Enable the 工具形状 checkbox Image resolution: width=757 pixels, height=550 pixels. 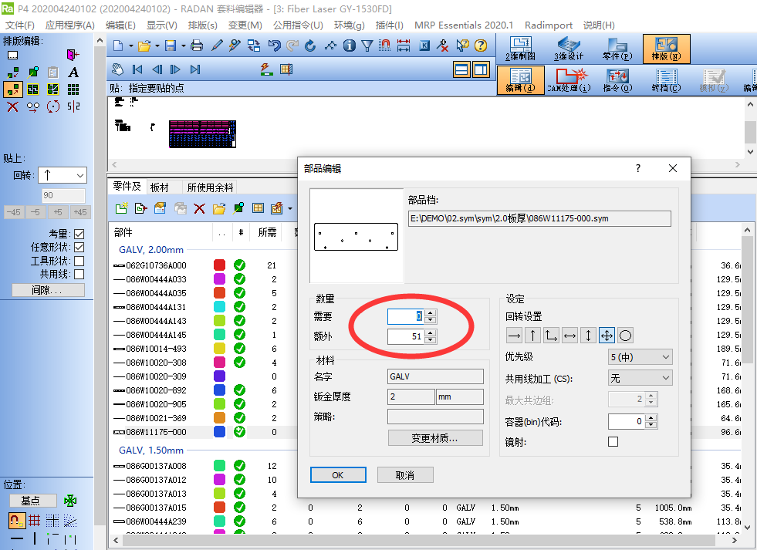(79, 261)
